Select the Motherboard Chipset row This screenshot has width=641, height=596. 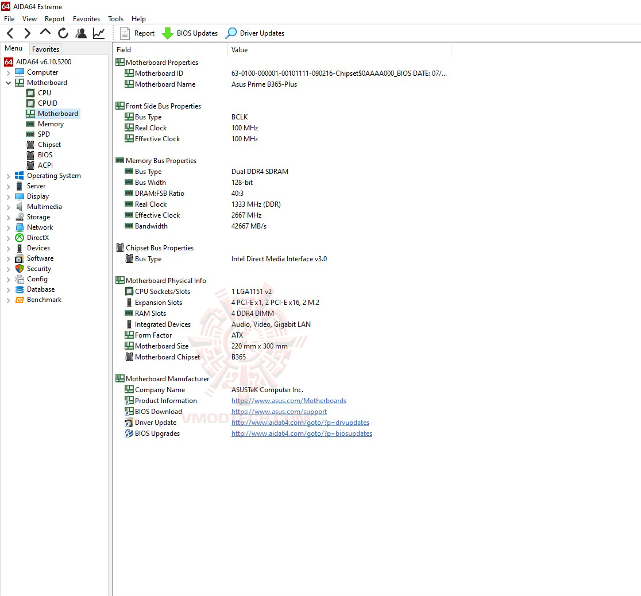point(282,357)
